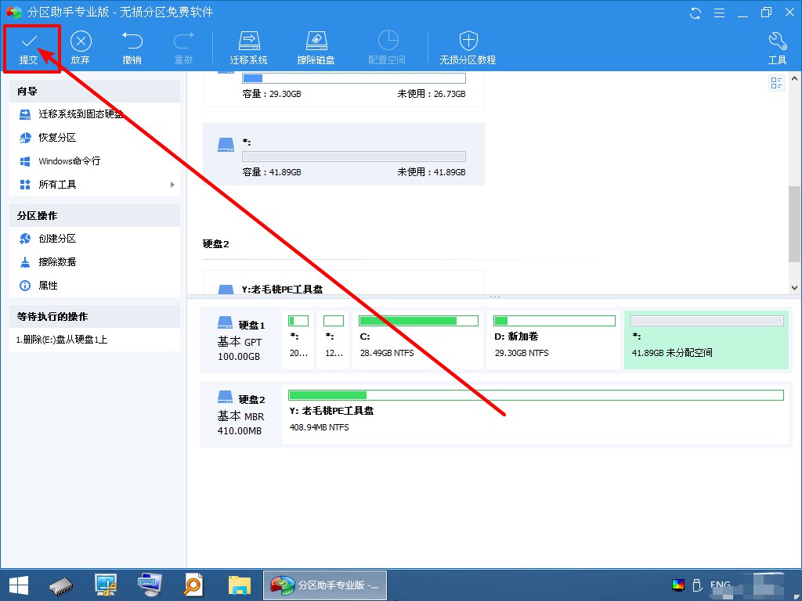Image resolution: width=802 pixels, height=601 pixels.
Task: Choose 创建分区 partition operation
Action: tap(95, 239)
